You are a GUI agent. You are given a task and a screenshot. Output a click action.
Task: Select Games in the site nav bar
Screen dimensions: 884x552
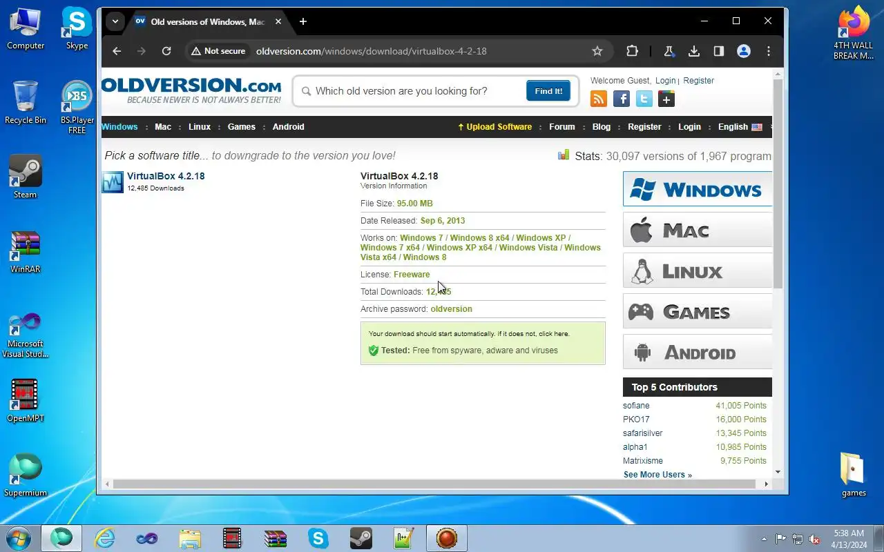click(242, 127)
